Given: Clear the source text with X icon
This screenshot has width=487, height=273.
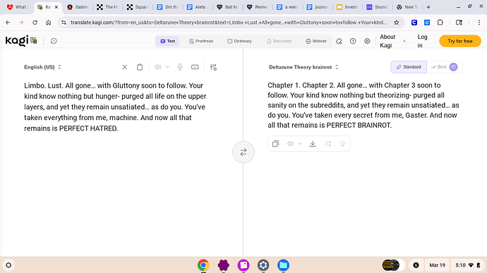Looking at the screenshot, I should click(124, 67).
